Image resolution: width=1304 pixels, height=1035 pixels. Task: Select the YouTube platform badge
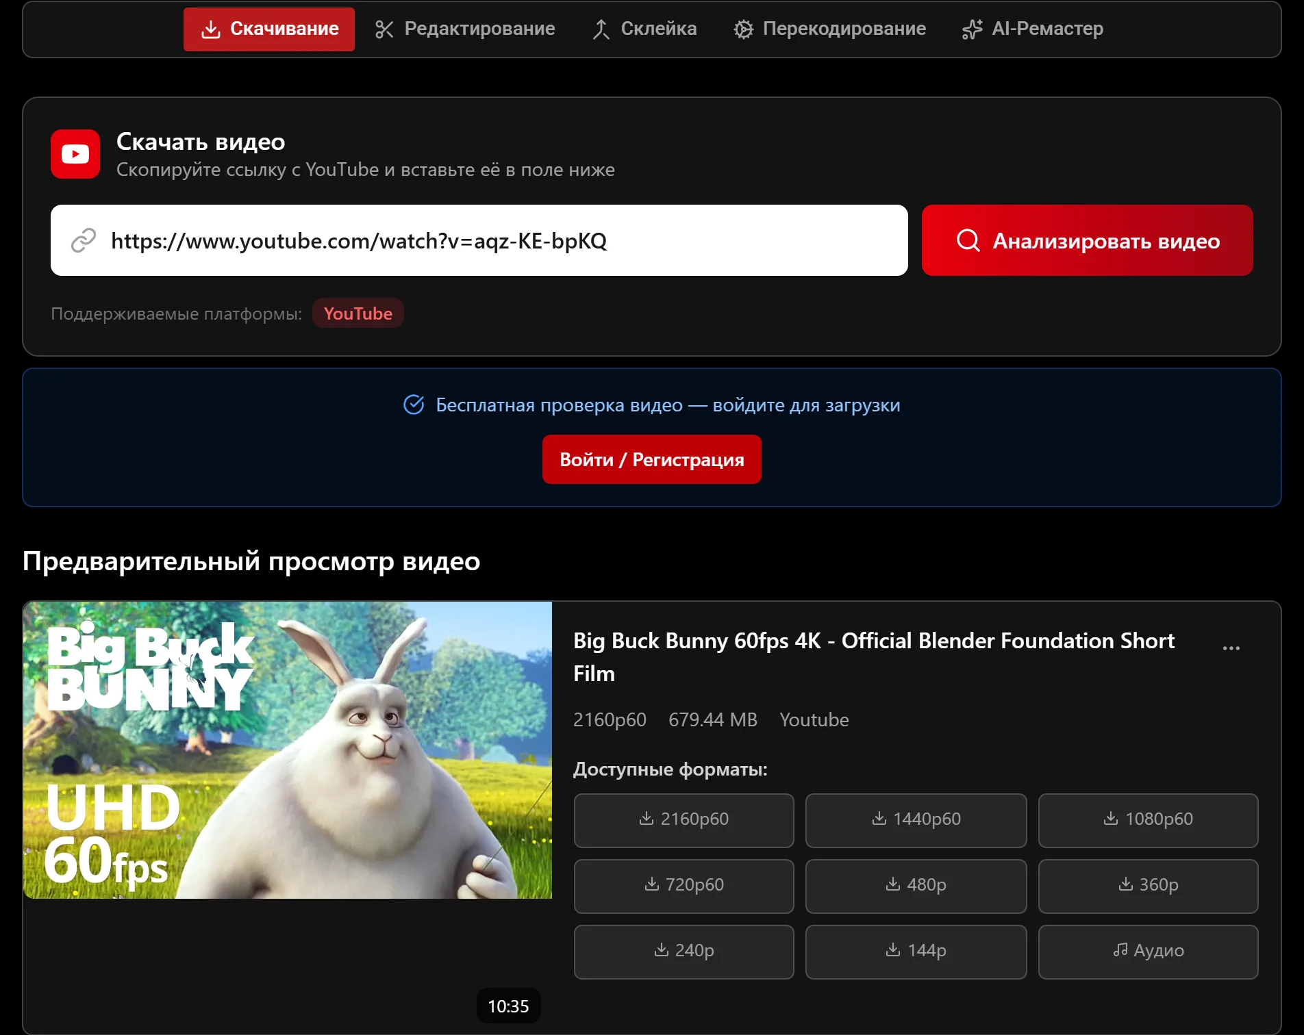click(358, 314)
